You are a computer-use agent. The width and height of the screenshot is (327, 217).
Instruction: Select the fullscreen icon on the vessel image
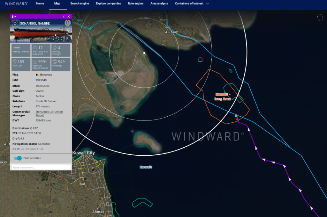[x=60, y=38]
